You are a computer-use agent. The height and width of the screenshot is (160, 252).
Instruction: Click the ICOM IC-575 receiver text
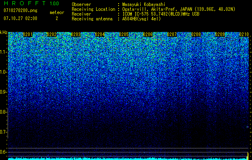click(161, 14)
